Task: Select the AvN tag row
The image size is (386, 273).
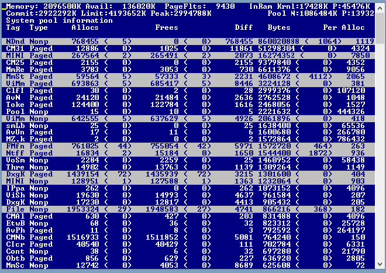Action: pyautogui.click(x=188, y=98)
